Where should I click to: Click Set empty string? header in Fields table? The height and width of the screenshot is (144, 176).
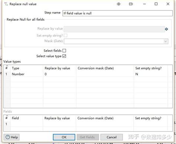point(150,118)
